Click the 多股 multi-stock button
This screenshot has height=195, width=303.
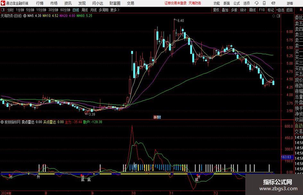coord(234,10)
